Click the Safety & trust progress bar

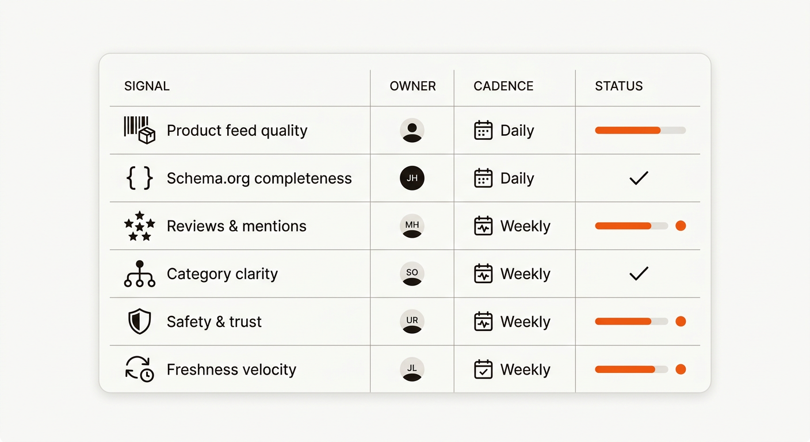tap(632, 322)
